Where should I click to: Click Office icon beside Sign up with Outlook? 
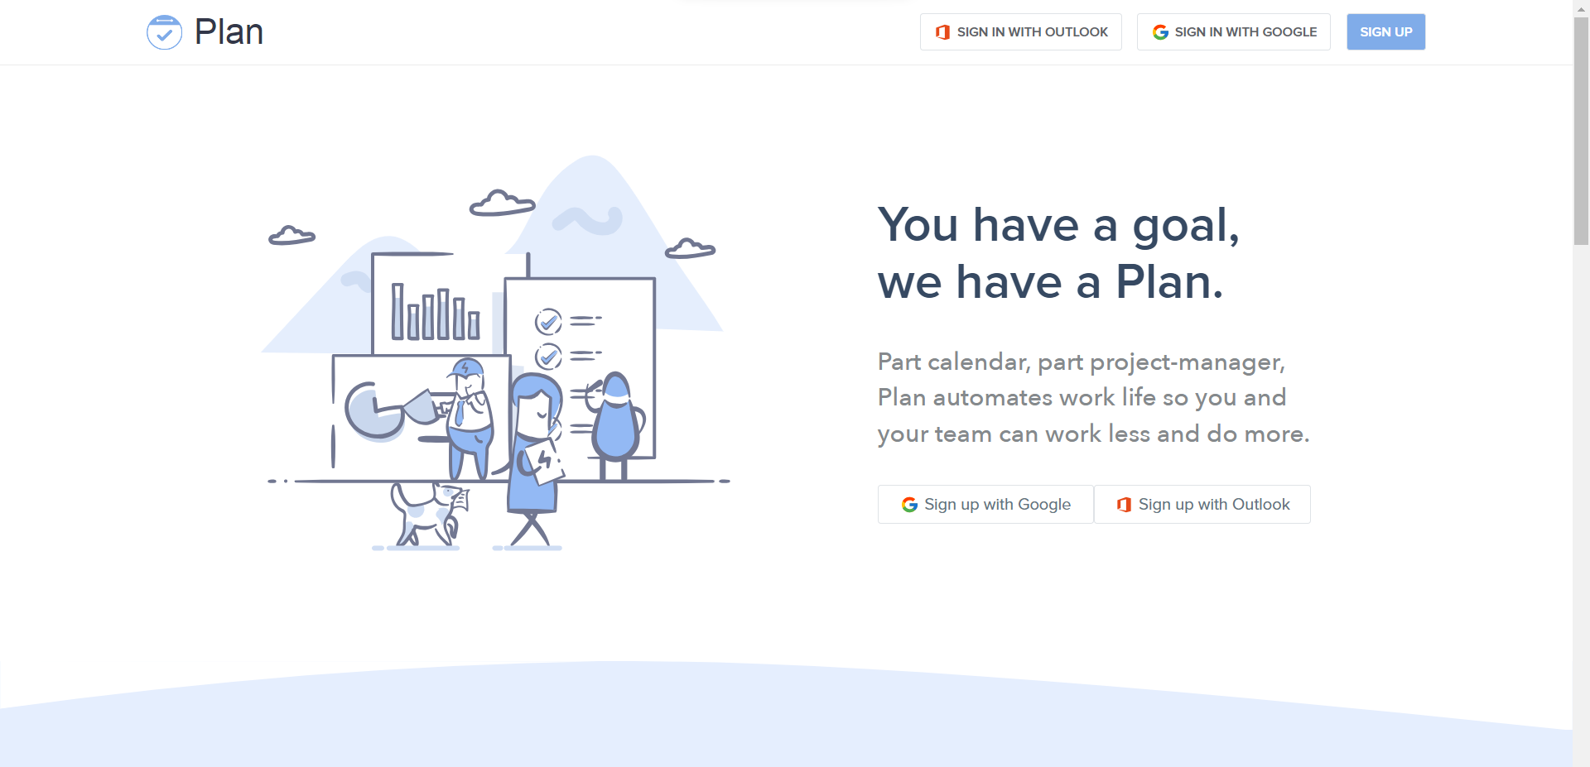tap(1124, 505)
